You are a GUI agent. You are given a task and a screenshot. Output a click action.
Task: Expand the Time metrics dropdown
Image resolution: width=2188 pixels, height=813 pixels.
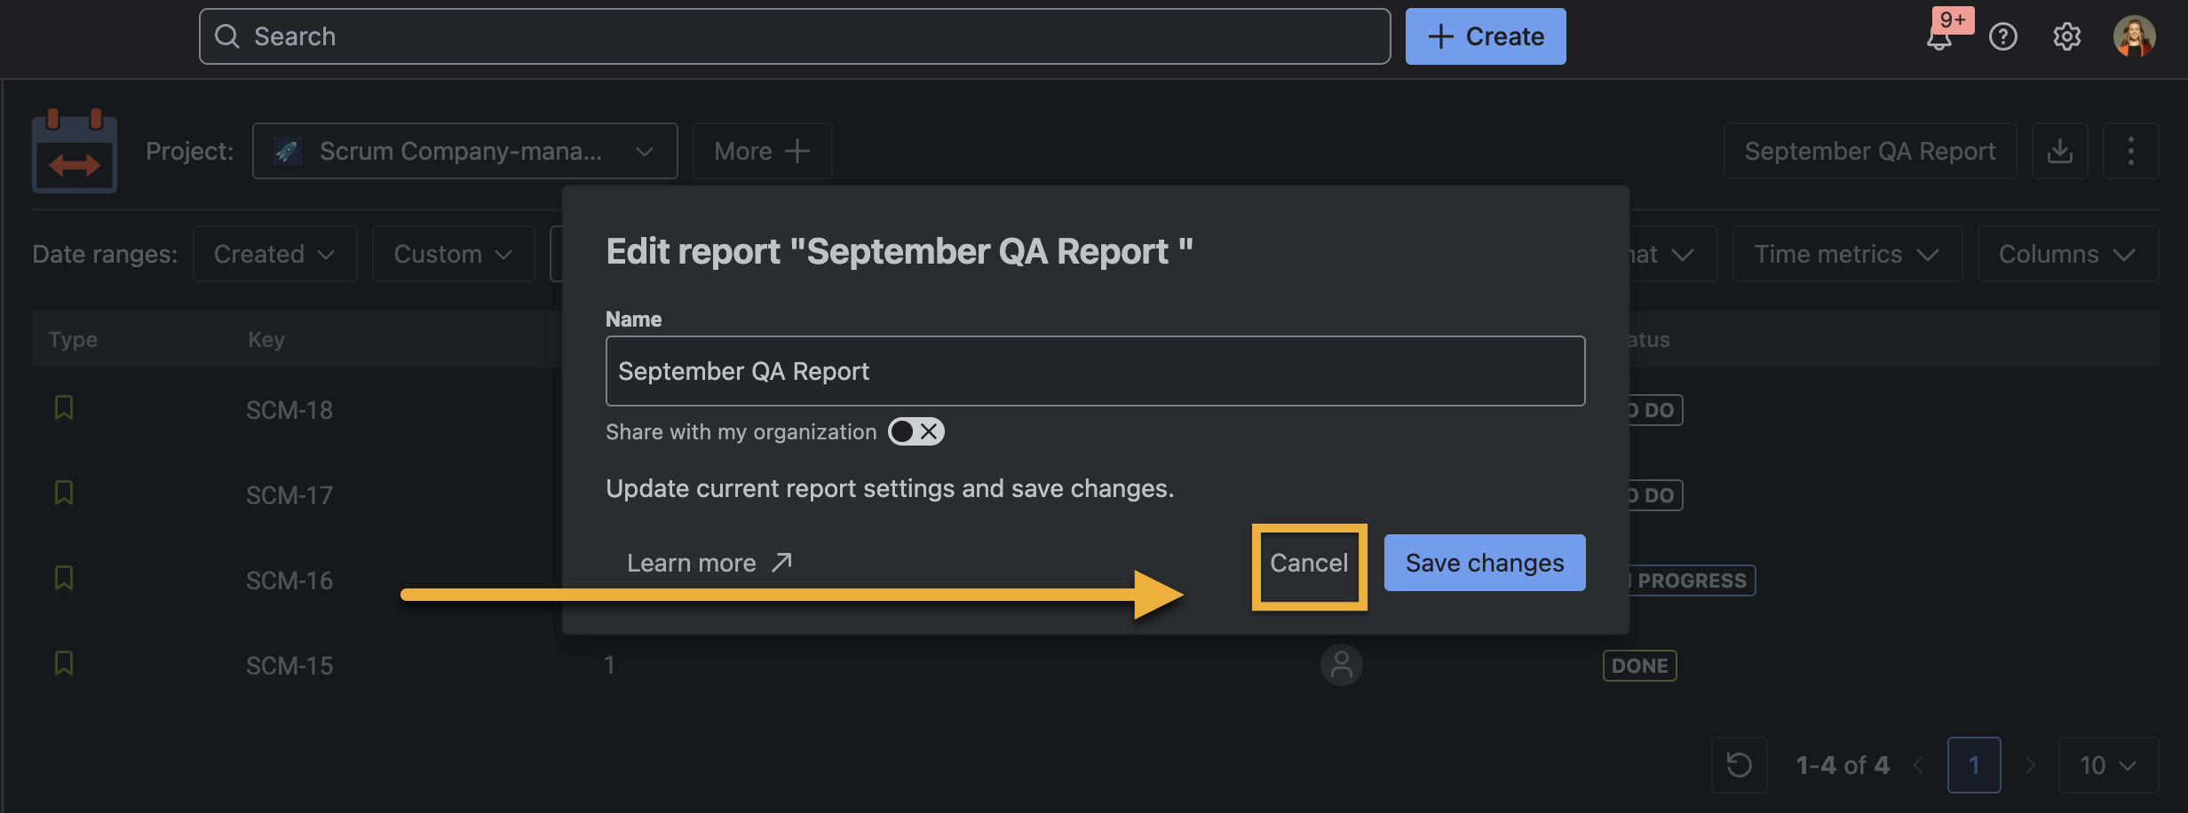pos(1846,255)
